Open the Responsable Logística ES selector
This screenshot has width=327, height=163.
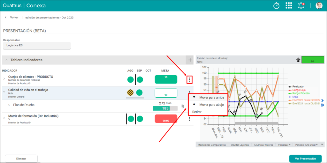(37, 45)
